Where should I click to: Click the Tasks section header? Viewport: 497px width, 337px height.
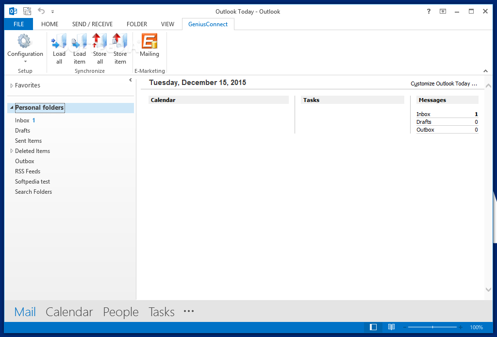[x=352, y=100]
